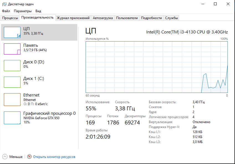Go to the Автозагрузка tab
Image resolution: width=235 pixels, height=164 pixels.
tap(103, 18)
